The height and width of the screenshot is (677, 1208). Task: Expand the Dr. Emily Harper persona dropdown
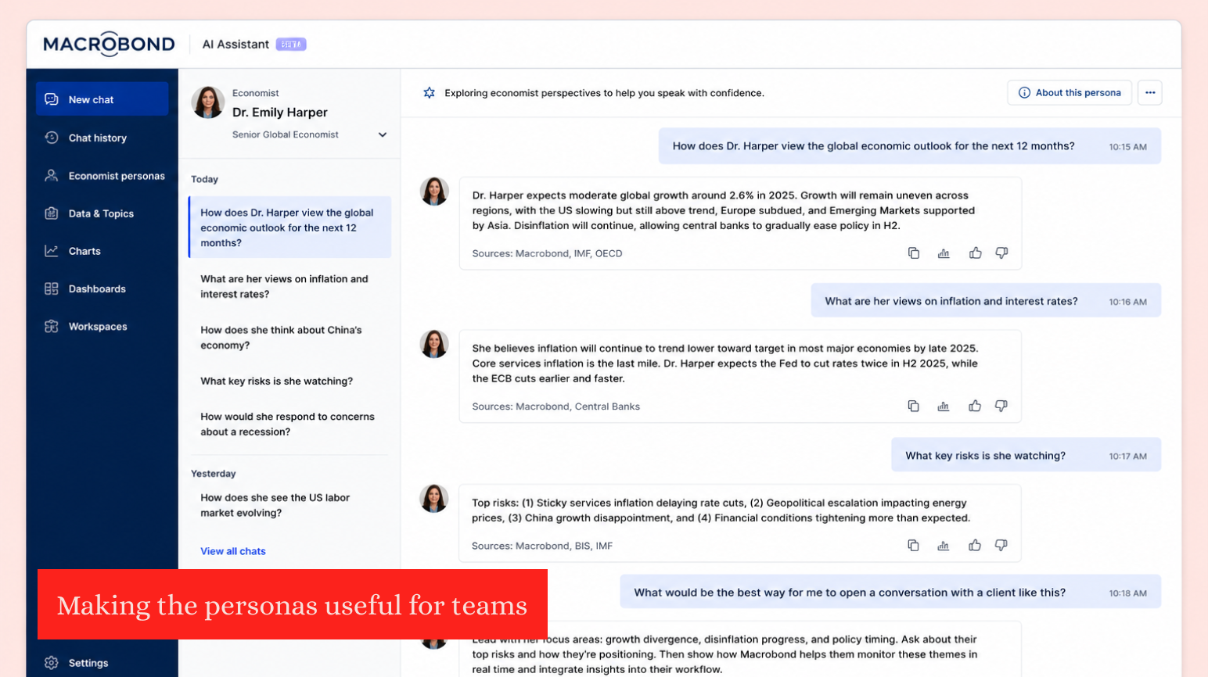pyautogui.click(x=383, y=134)
